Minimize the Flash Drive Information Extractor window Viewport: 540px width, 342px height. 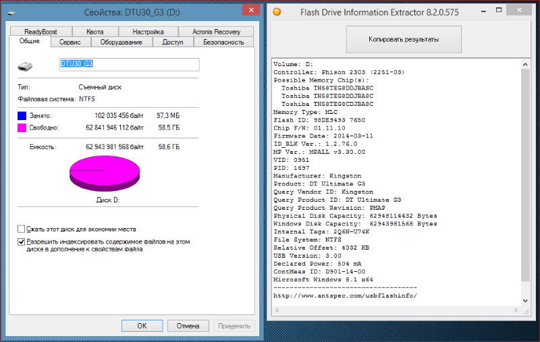(x=483, y=11)
